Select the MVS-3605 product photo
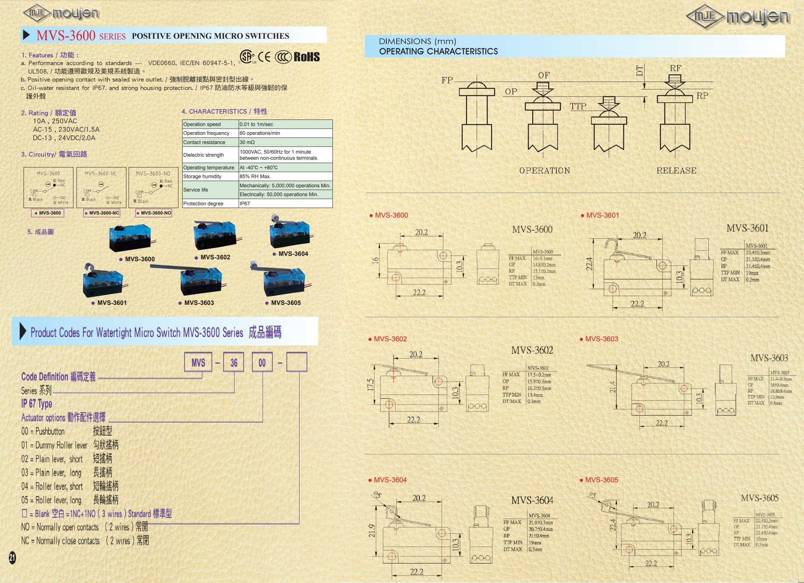This screenshot has width=804, height=583. pos(281,279)
